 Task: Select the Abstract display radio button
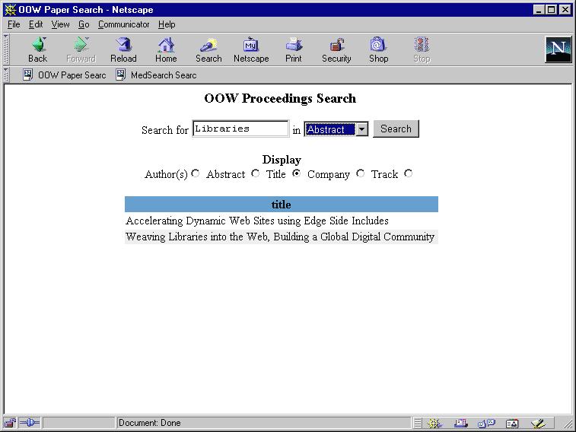point(255,173)
